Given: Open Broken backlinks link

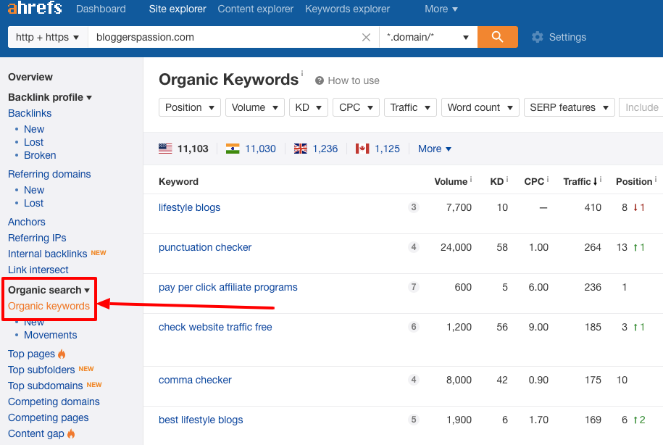Looking at the screenshot, I should [x=40, y=155].
